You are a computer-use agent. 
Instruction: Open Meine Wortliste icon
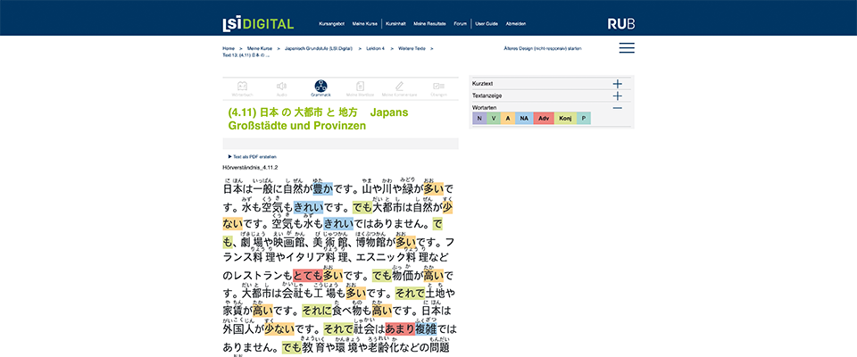(x=360, y=87)
